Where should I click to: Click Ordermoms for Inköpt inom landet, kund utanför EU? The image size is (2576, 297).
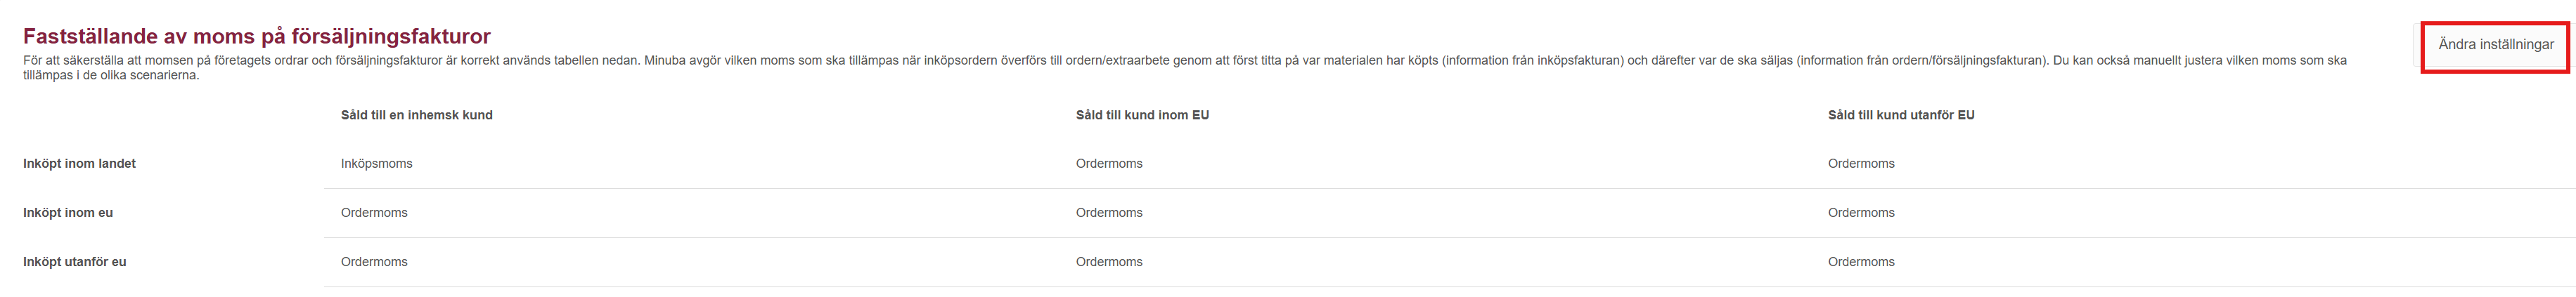coord(1860,164)
